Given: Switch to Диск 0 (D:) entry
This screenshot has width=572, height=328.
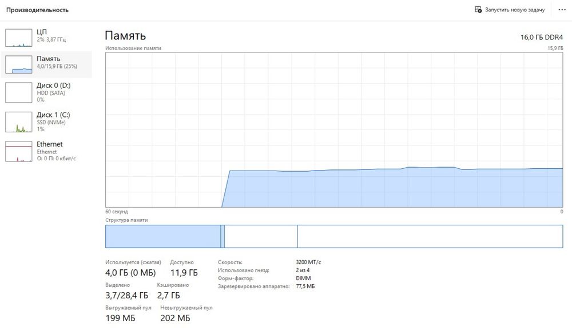Looking at the screenshot, I should click(x=53, y=86).
